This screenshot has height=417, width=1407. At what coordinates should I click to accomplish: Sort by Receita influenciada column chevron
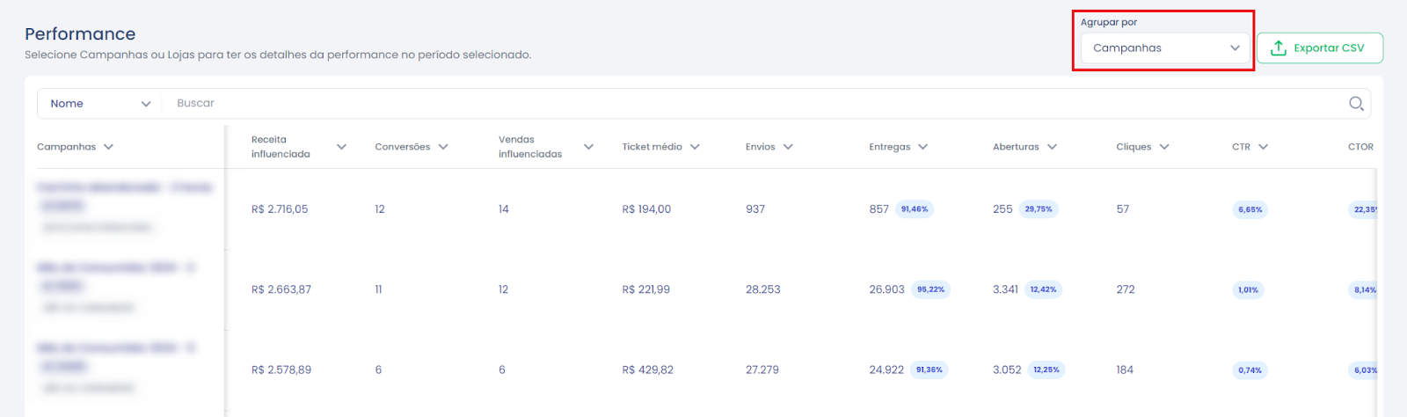[341, 147]
